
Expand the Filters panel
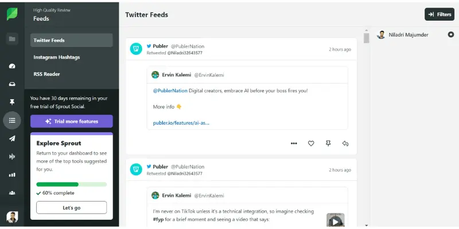pyautogui.click(x=439, y=14)
